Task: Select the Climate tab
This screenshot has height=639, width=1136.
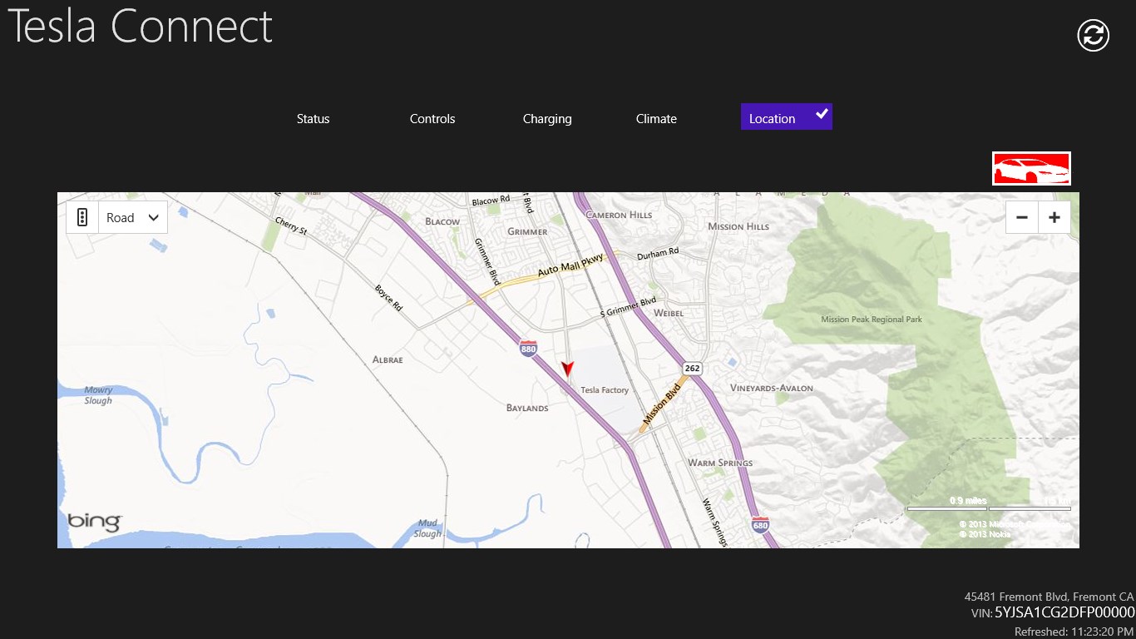Action: tap(656, 118)
